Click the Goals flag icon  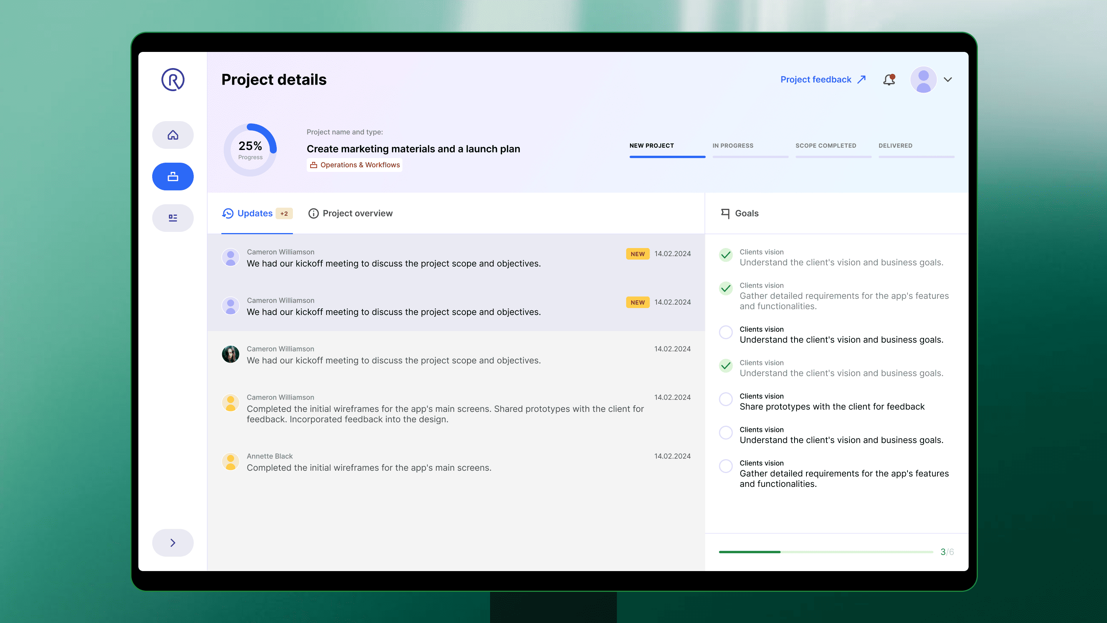[x=725, y=213]
